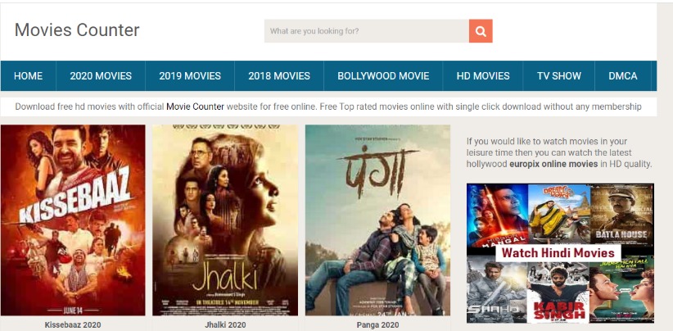This screenshot has height=331, width=673.
Task: Follow the bold 'Movie Counter' link in description
Action: tap(196, 107)
